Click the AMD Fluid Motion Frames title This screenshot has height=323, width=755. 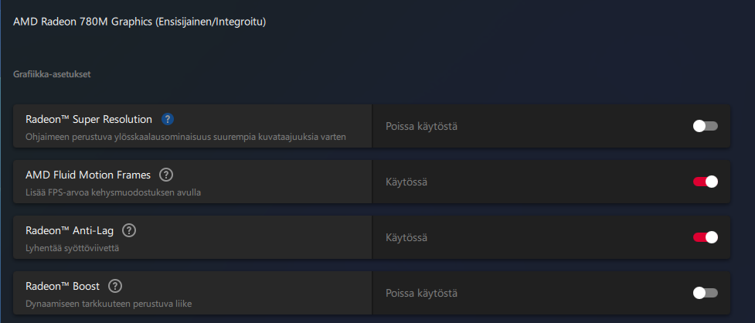pyautogui.click(x=88, y=175)
